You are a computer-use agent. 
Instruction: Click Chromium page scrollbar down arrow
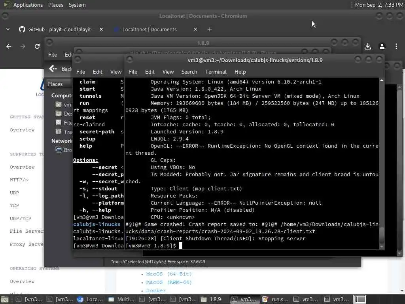[402, 291]
